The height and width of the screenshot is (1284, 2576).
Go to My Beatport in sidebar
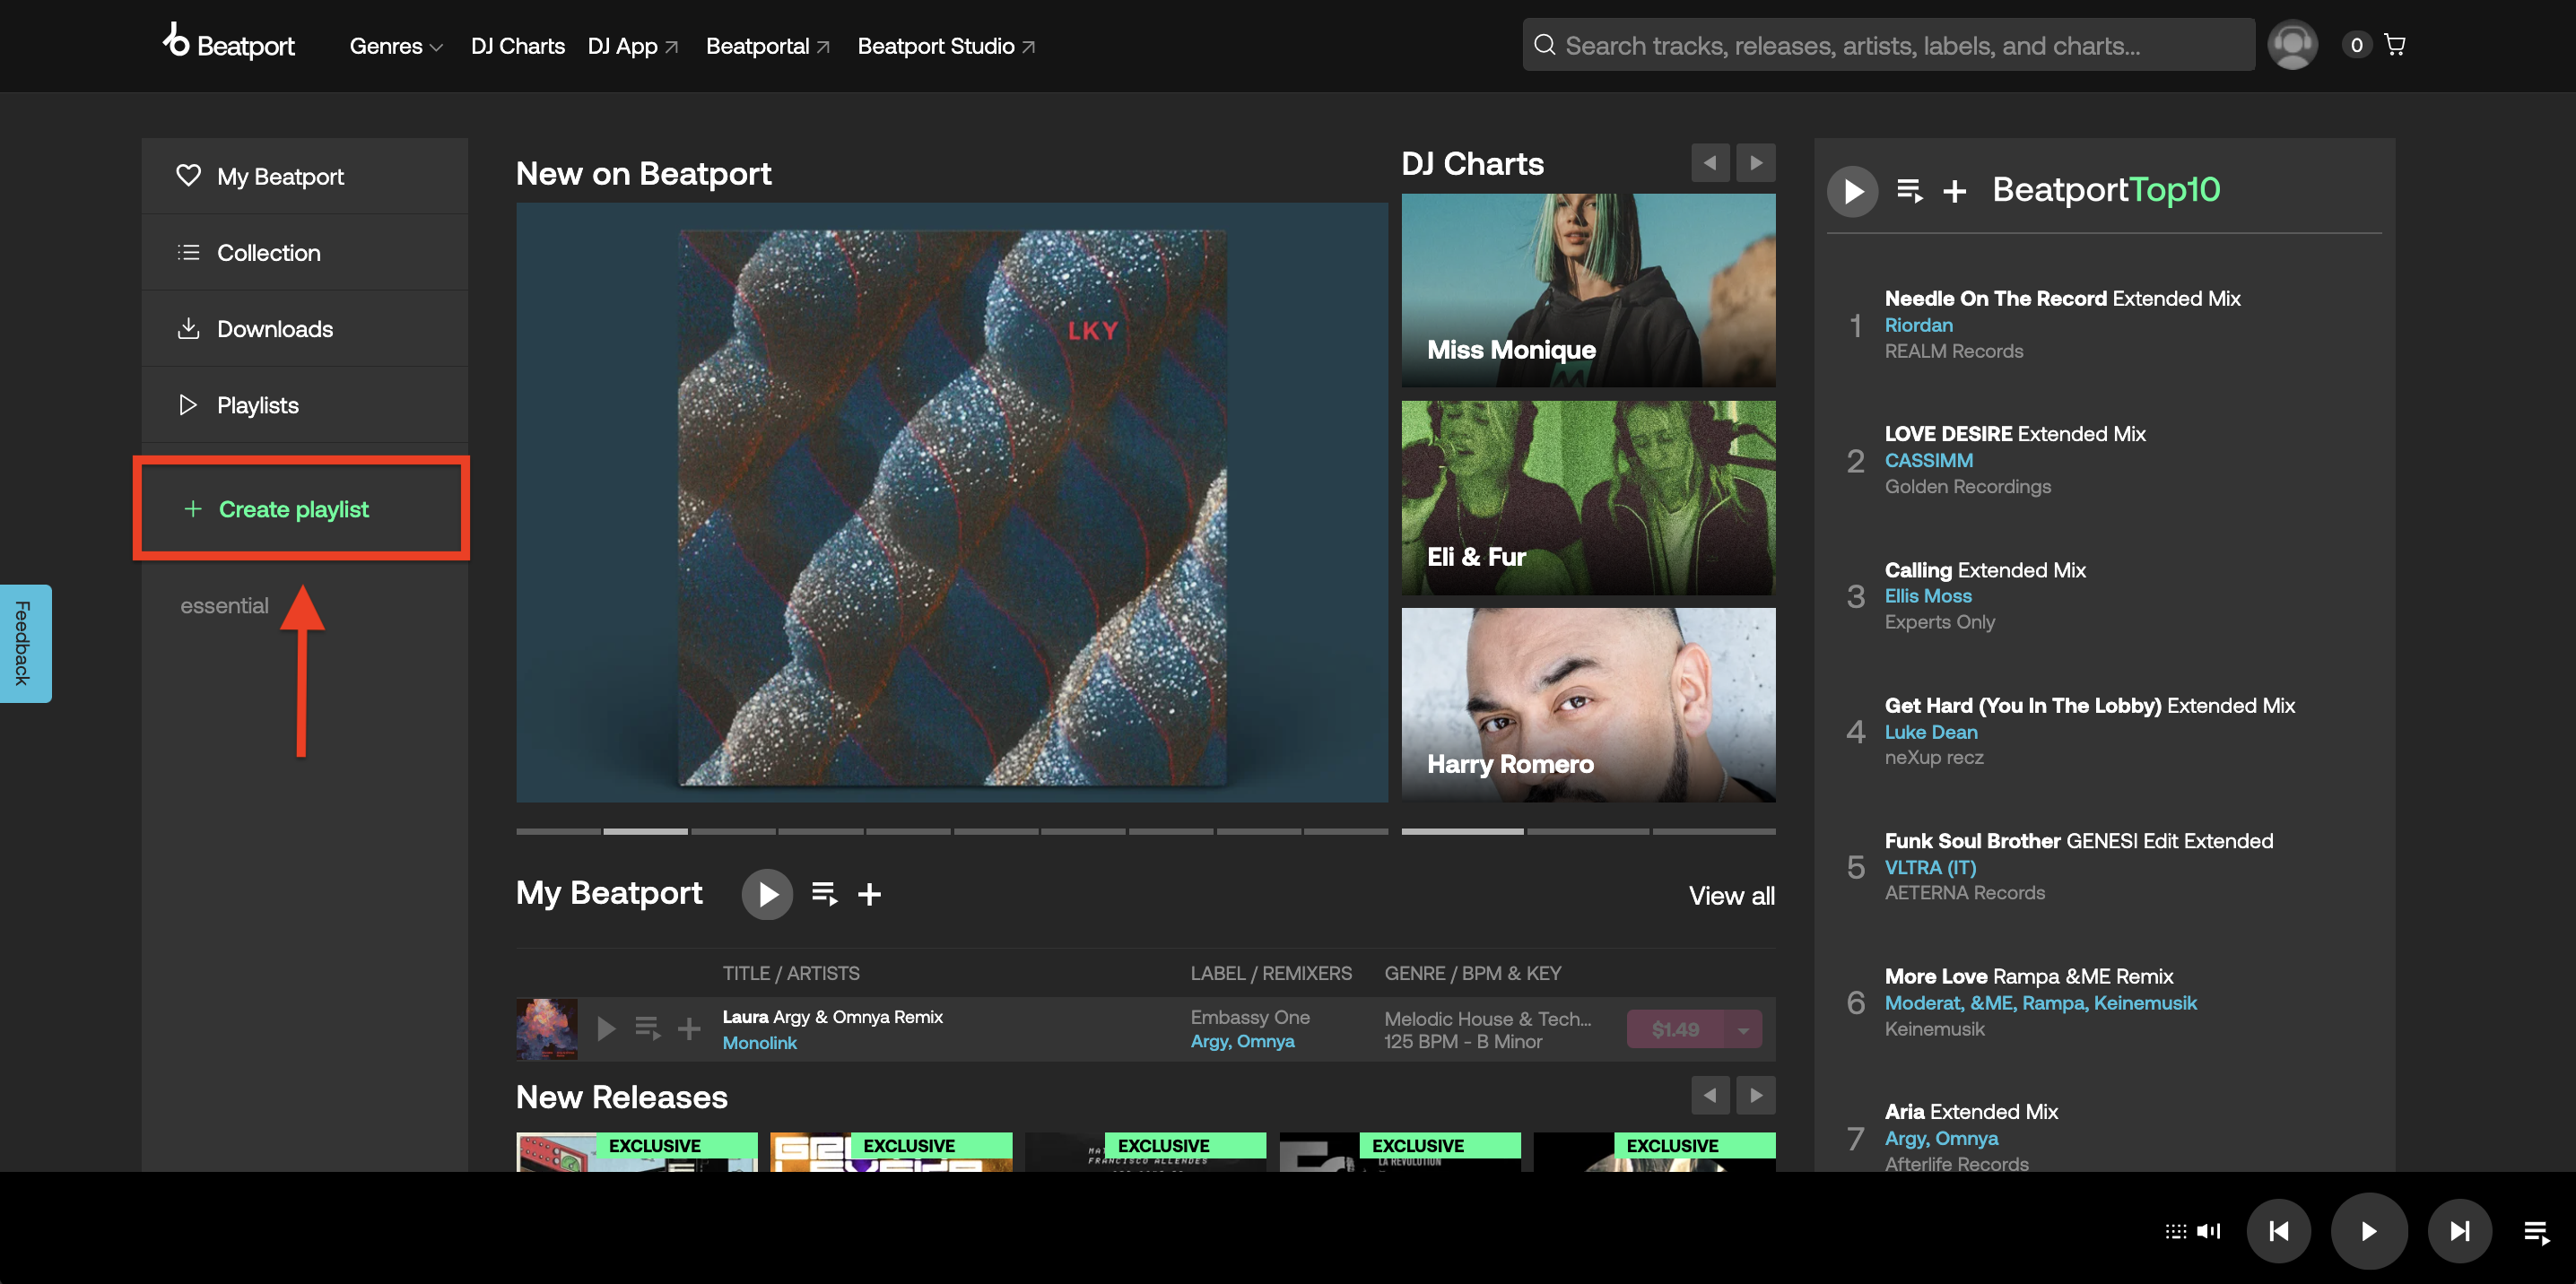pos(304,176)
